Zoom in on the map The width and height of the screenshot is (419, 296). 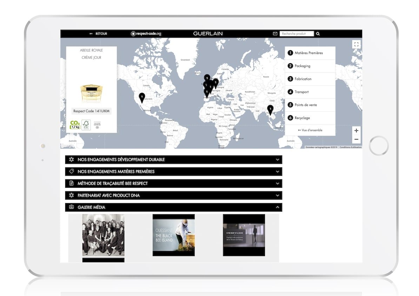[356, 131]
